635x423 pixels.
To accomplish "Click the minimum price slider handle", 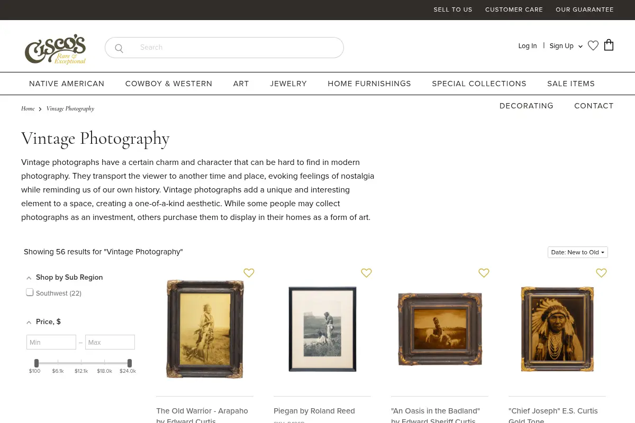I will pos(37,363).
